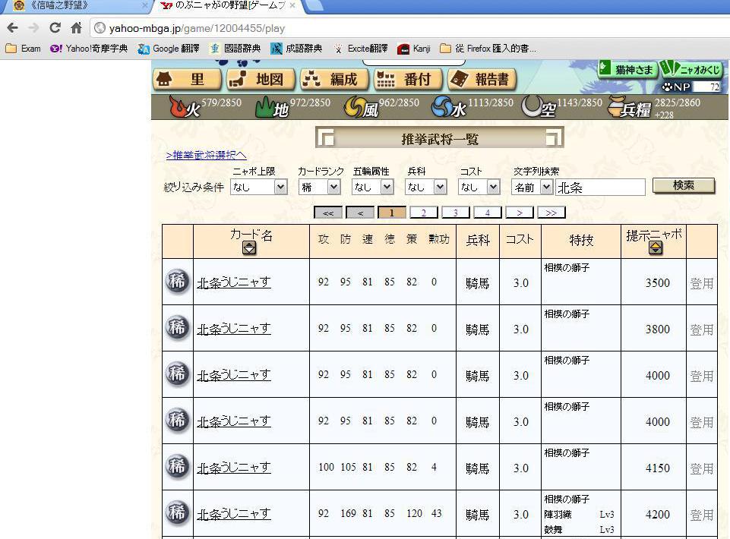The image size is (730, 539).
Task: Click the browser forward arrow
Action: (34, 28)
